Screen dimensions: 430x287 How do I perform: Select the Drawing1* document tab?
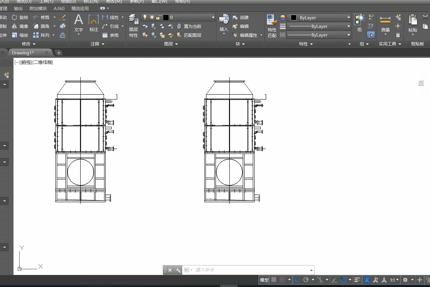coord(23,53)
